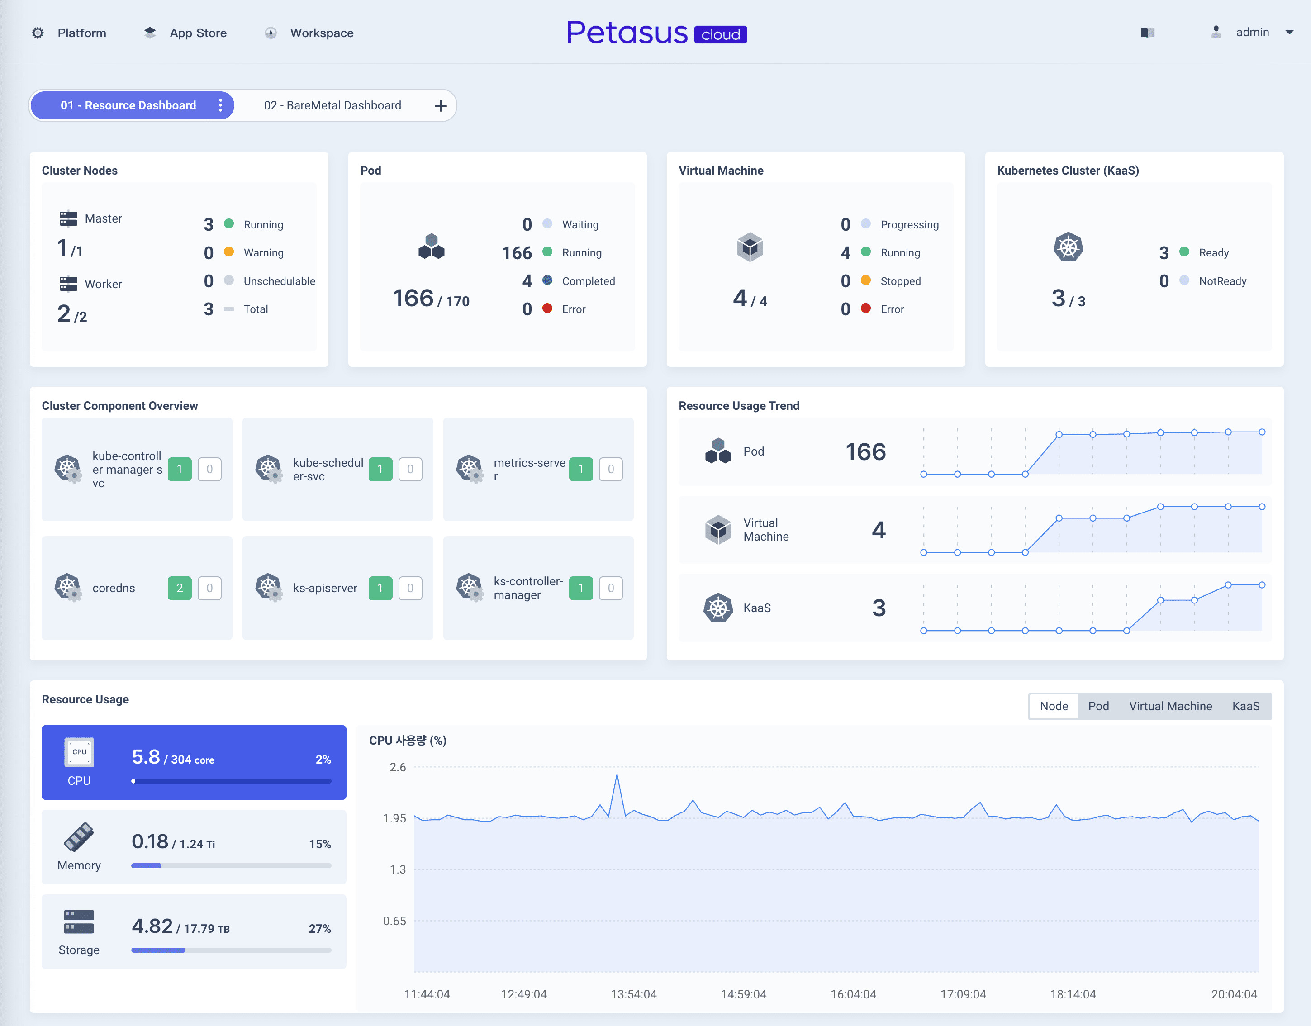Click the Memory usage progress bar
1311x1026 pixels.
click(x=231, y=865)
